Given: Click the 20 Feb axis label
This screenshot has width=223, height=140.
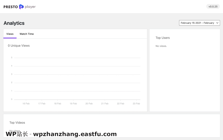Looking at the screenshot, I should [x=89, y=103].
